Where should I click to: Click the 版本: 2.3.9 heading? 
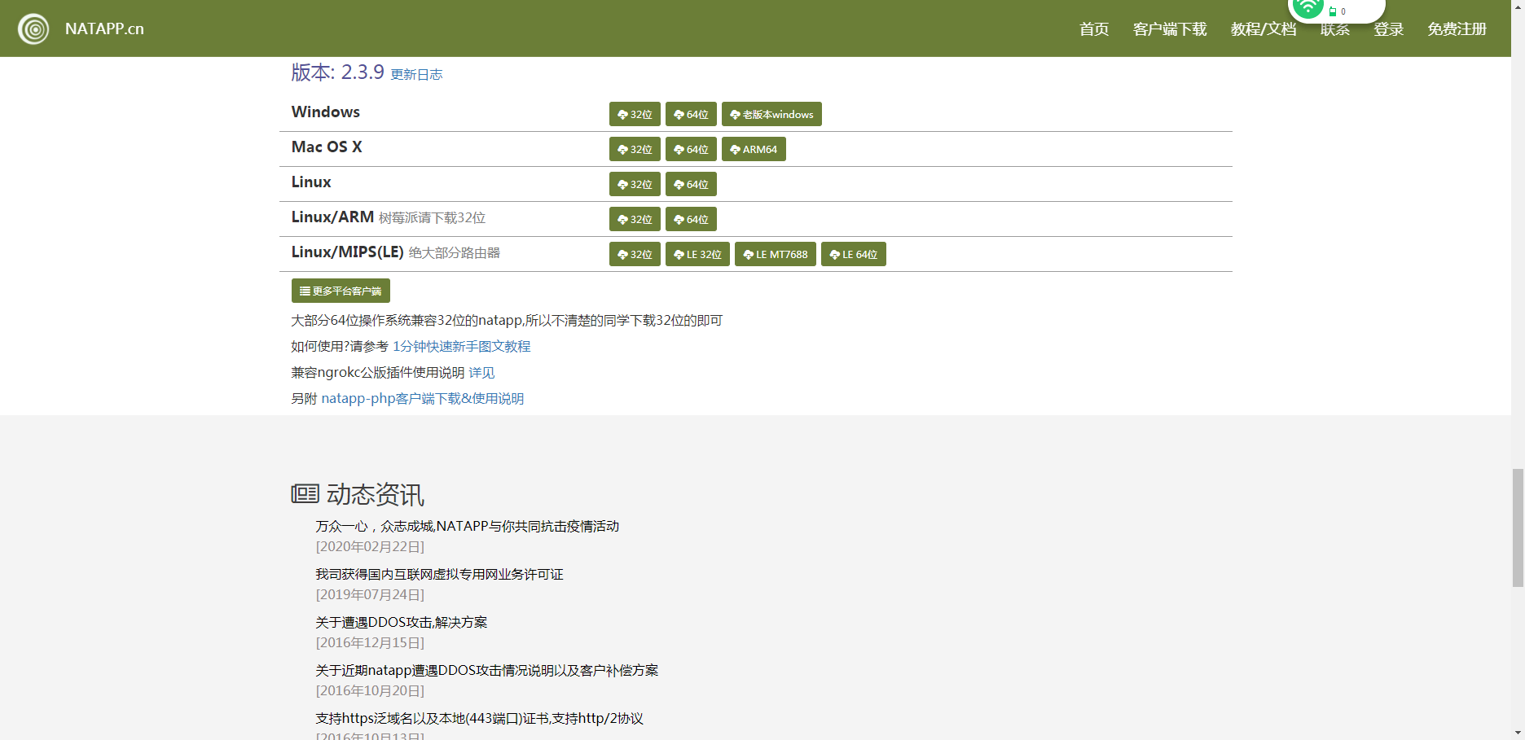coord(337,72)
